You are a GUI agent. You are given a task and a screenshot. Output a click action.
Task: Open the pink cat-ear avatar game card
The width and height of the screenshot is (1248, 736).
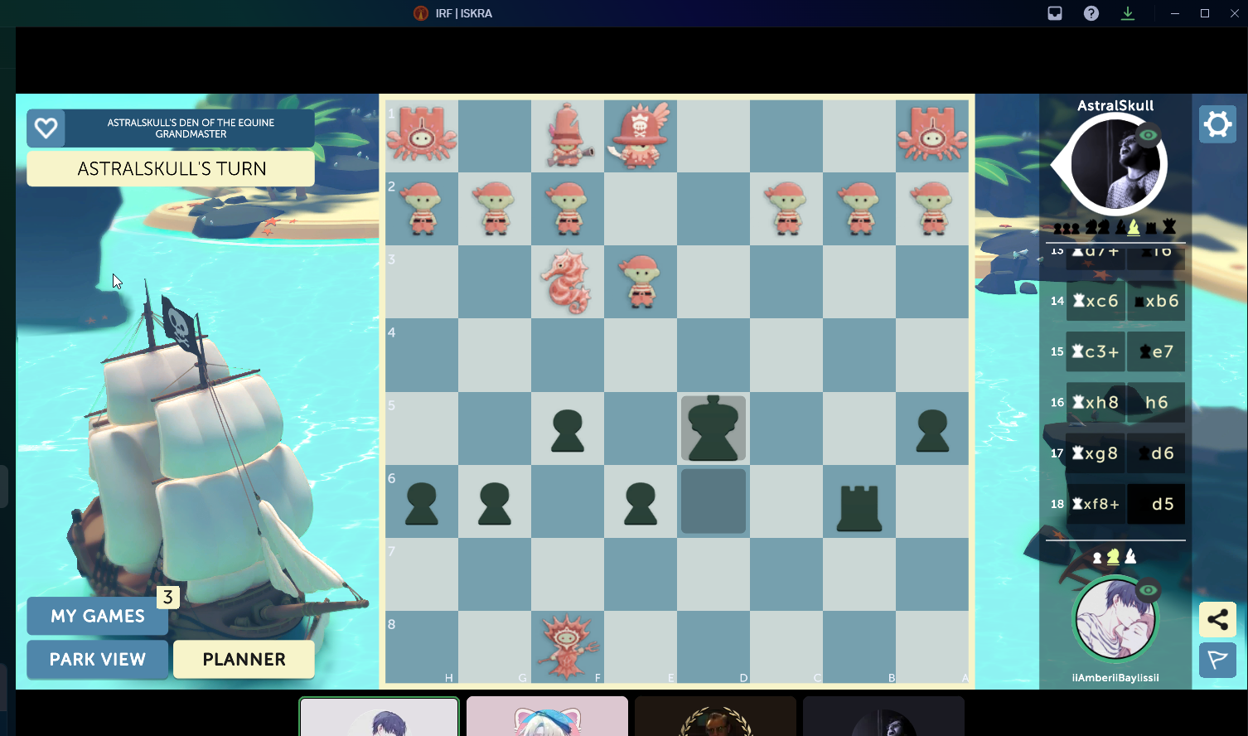(547, 716)
